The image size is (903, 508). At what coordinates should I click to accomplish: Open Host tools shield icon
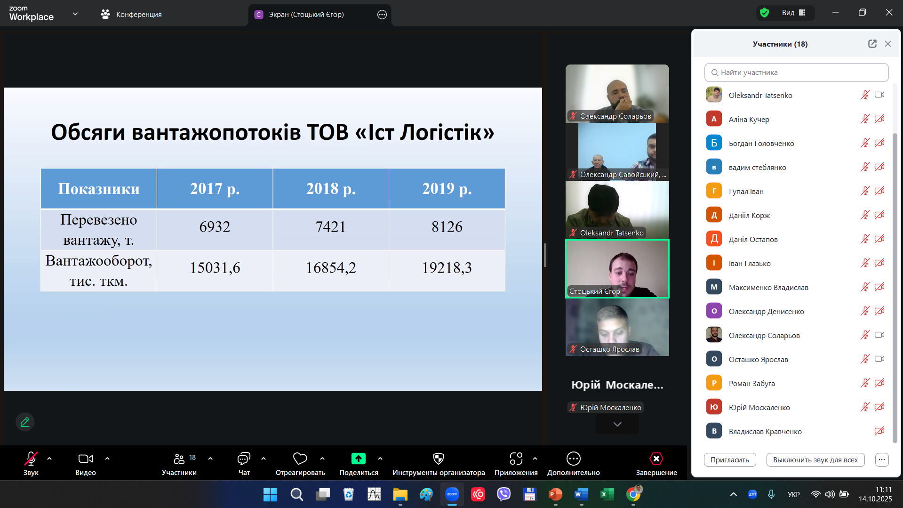coord(438,459)
